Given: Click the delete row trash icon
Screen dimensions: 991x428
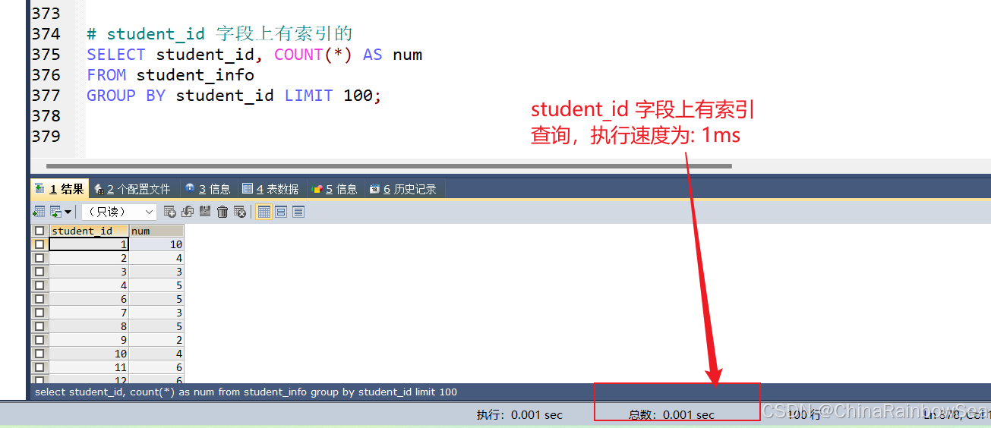Looking at the screenshot, I should tap(223, 212).
